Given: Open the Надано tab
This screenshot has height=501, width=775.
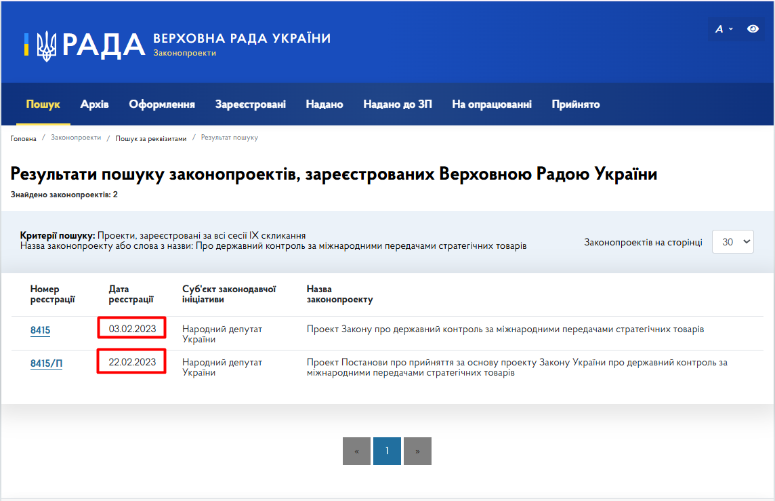Looking at the screenshot, I should (324, 104).
